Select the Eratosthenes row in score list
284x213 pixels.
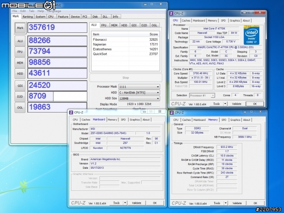click(125, 49)
